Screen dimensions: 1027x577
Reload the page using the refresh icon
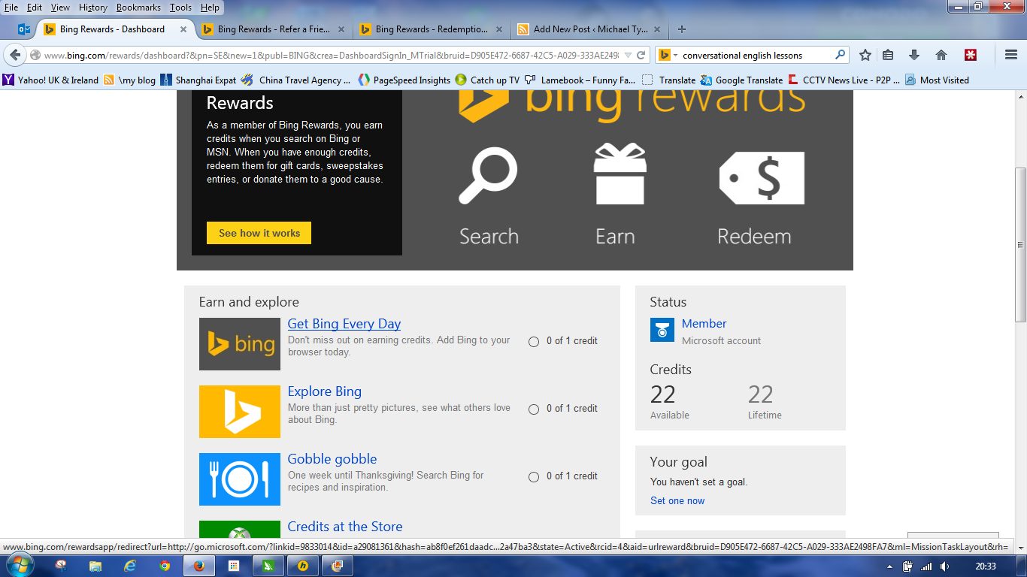tap(641, 55)
